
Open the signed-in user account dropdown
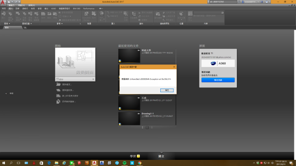(251, 2)
